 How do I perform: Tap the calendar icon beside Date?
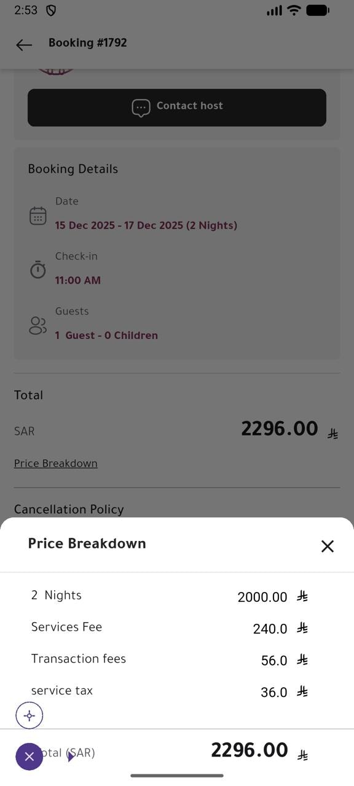[38, 216]
